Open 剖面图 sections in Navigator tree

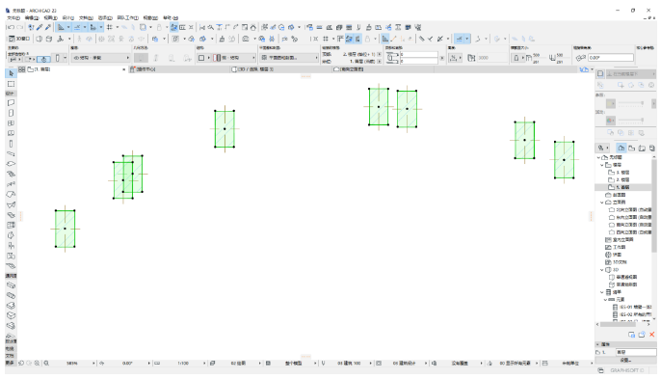point(616,195)
